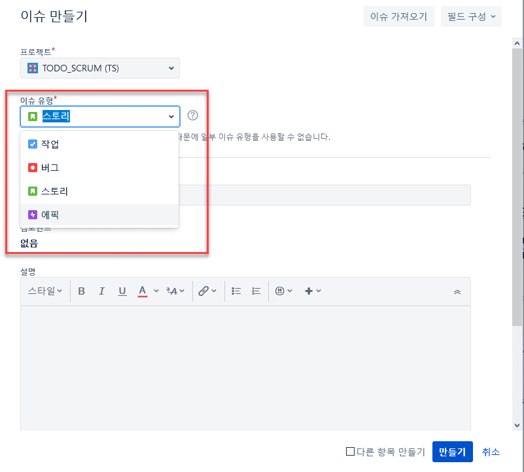Click the summary input field
524x472 pixels.
pyautogui.click(x=324, y=195)
